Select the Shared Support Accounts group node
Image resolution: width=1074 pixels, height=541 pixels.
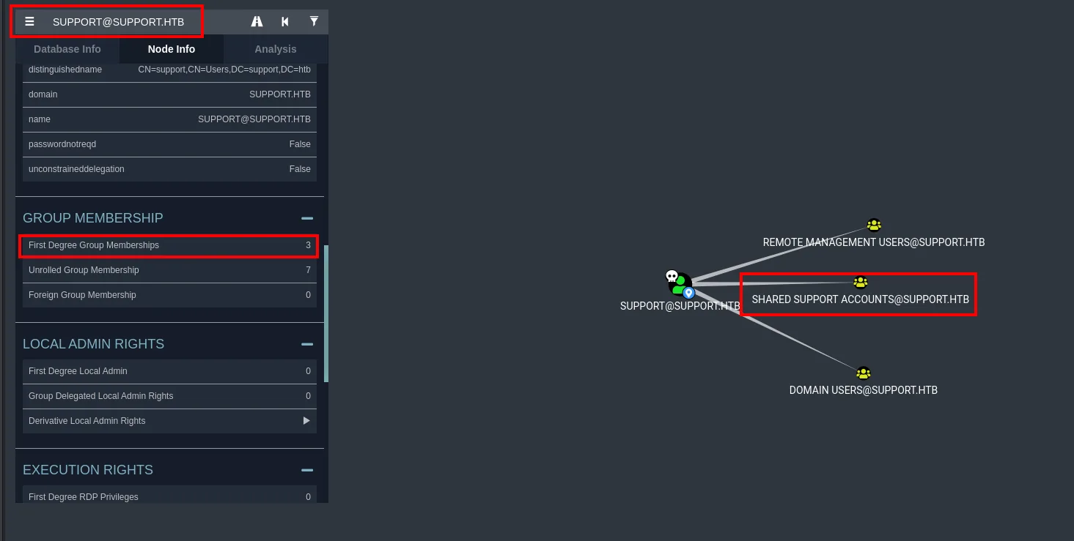tap(861, 283)
